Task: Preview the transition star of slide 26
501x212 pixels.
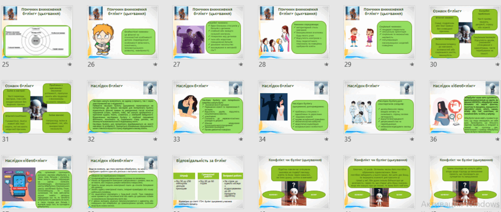Action: (x=155, y=64)
